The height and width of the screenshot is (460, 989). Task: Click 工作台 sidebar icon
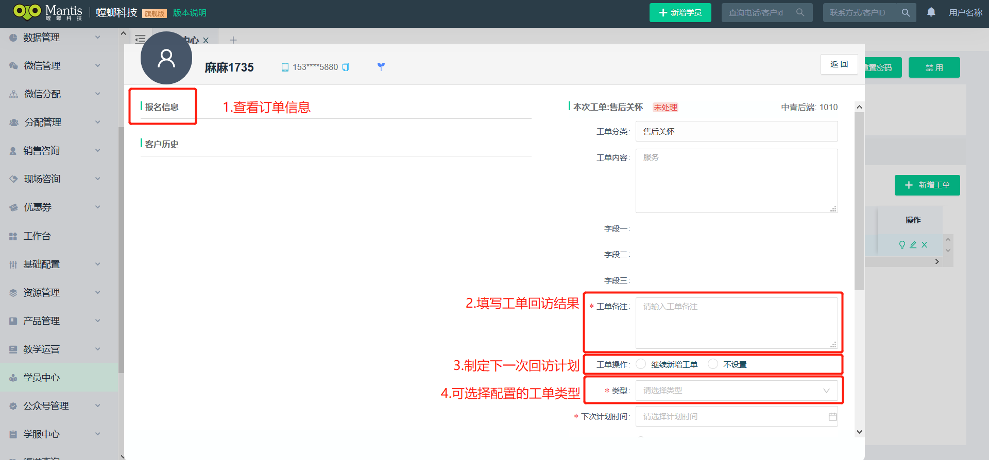coord(13,236)
